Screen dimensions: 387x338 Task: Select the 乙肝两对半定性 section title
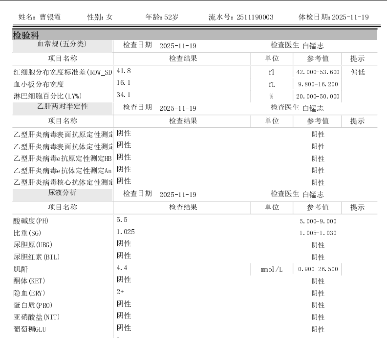pyautogui.click(x=62, y=106)
